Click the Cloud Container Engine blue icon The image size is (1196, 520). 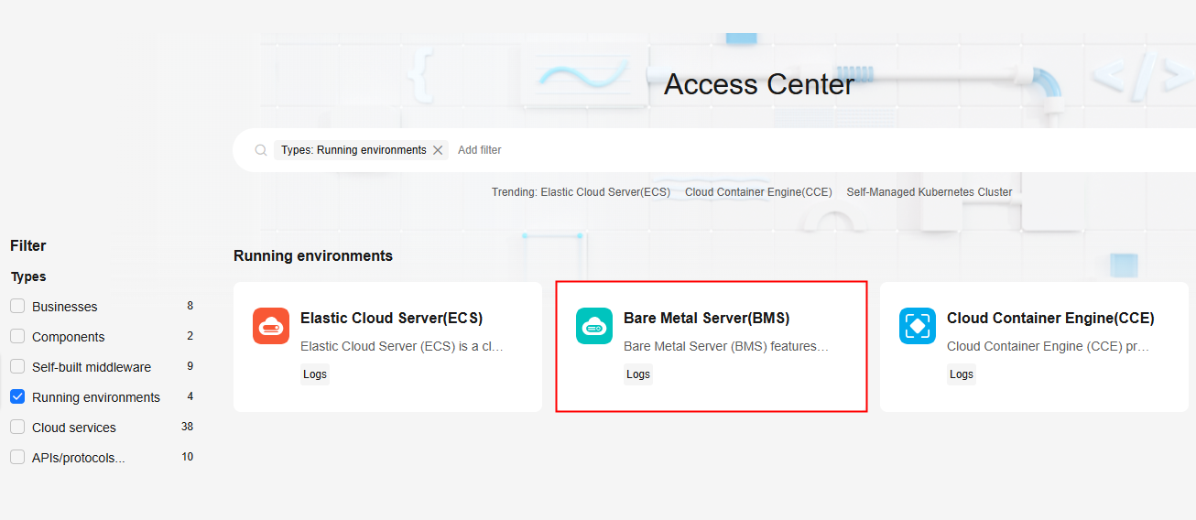point(918,326)
